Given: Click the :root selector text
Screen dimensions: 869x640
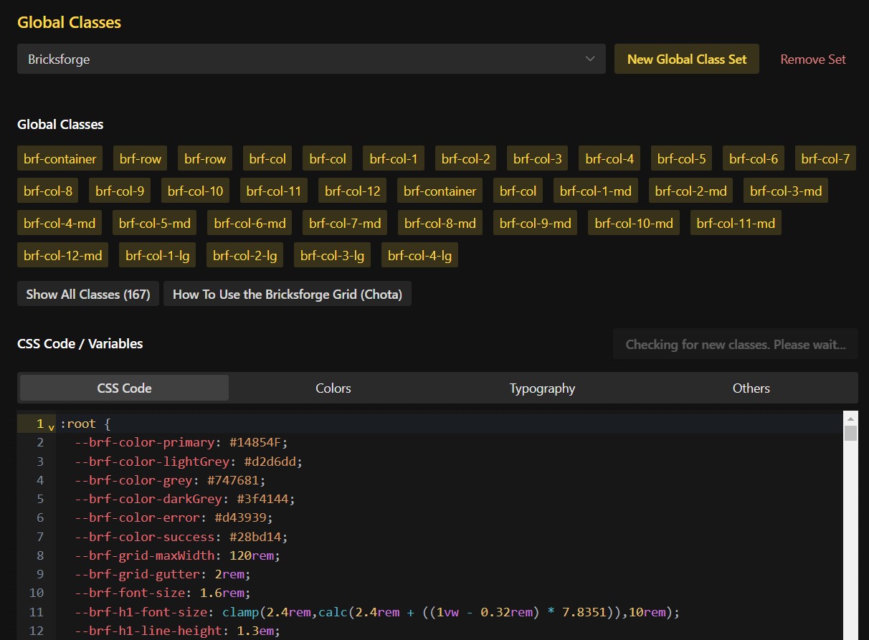Looking at the screenshot, I should click(77, 424).
